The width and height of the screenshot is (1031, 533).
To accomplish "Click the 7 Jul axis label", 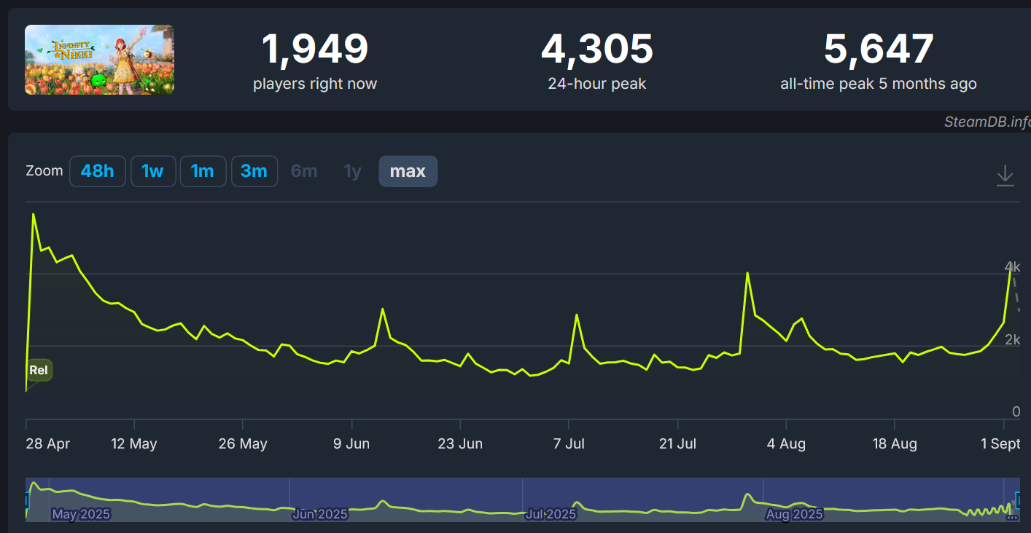I will pos(569,443).
